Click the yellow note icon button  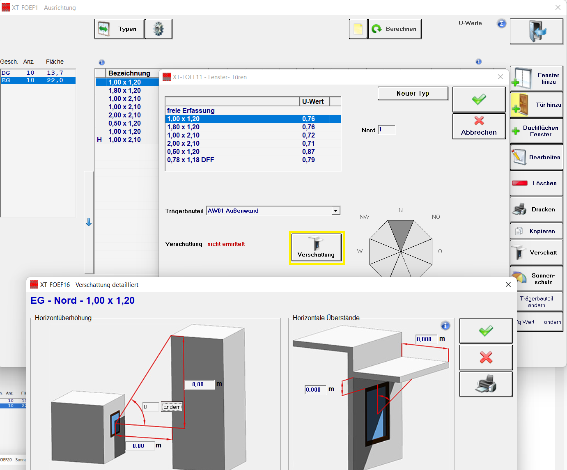[x=358, y=29]
